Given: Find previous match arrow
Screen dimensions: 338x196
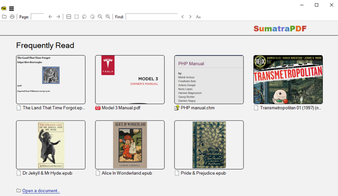Looking at the screenshot, I should click(183, 17).
